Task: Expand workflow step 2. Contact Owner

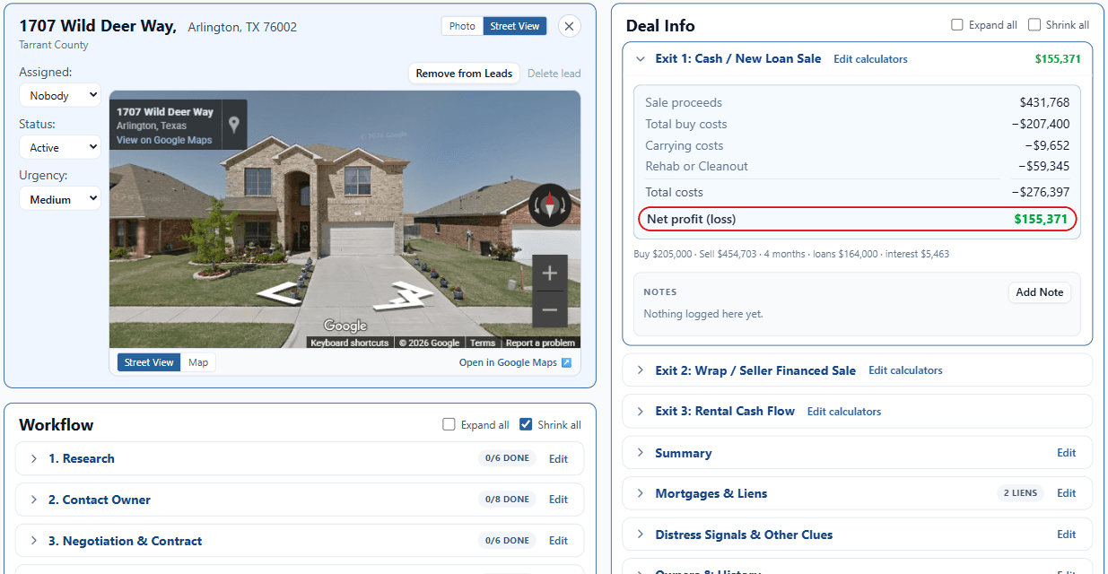Action: pos(34,500)
